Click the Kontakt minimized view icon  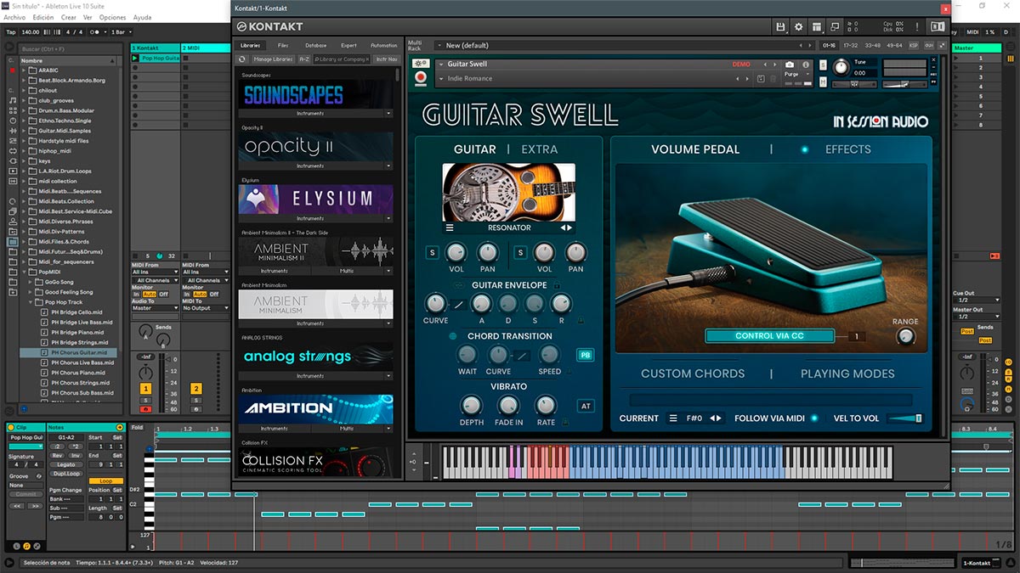[836, 27]
